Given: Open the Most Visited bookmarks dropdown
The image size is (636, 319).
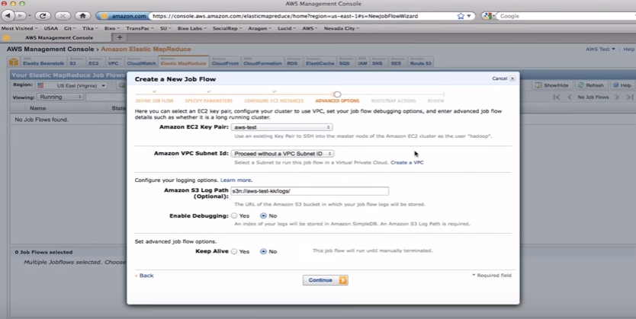Looking at the screenshot, I should (19, 28).
